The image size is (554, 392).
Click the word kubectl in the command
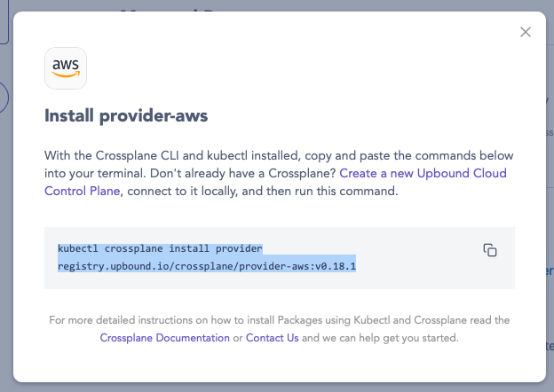78,248
